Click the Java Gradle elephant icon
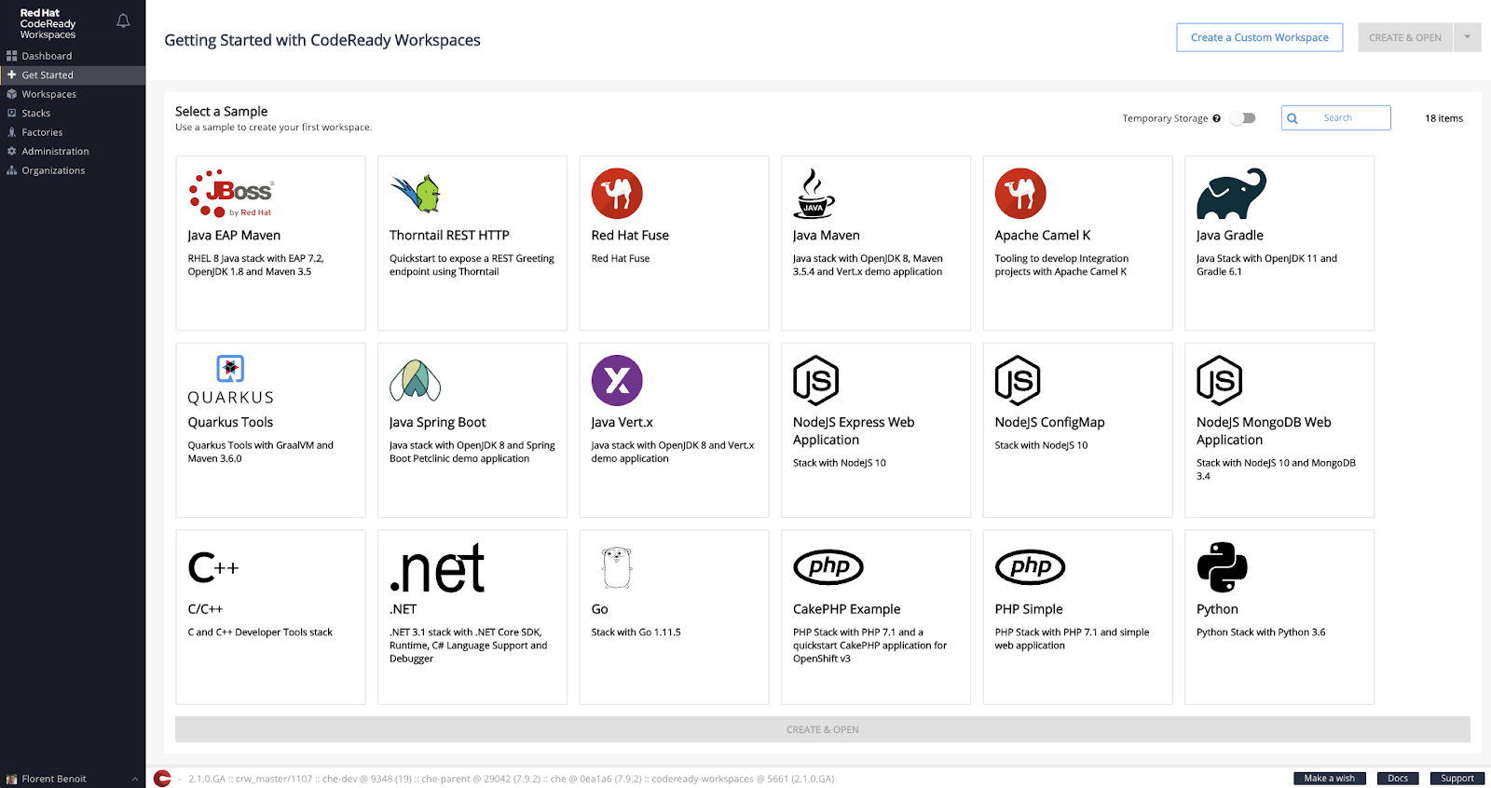 click(x=1231, y=194)
